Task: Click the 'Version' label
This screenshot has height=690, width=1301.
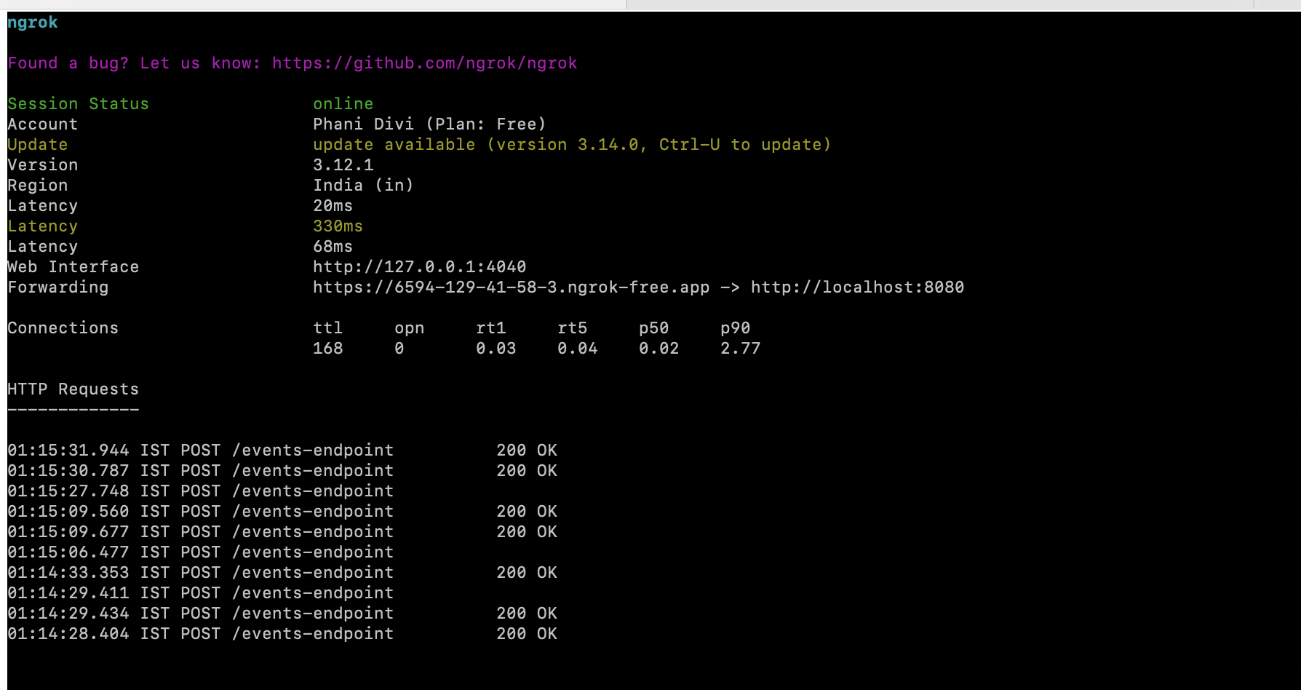Action: 42,165
